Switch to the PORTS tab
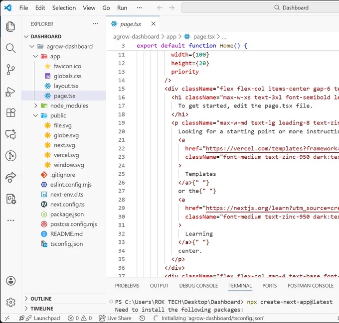The height and width of the screenshot is (323, 339). 269,286
